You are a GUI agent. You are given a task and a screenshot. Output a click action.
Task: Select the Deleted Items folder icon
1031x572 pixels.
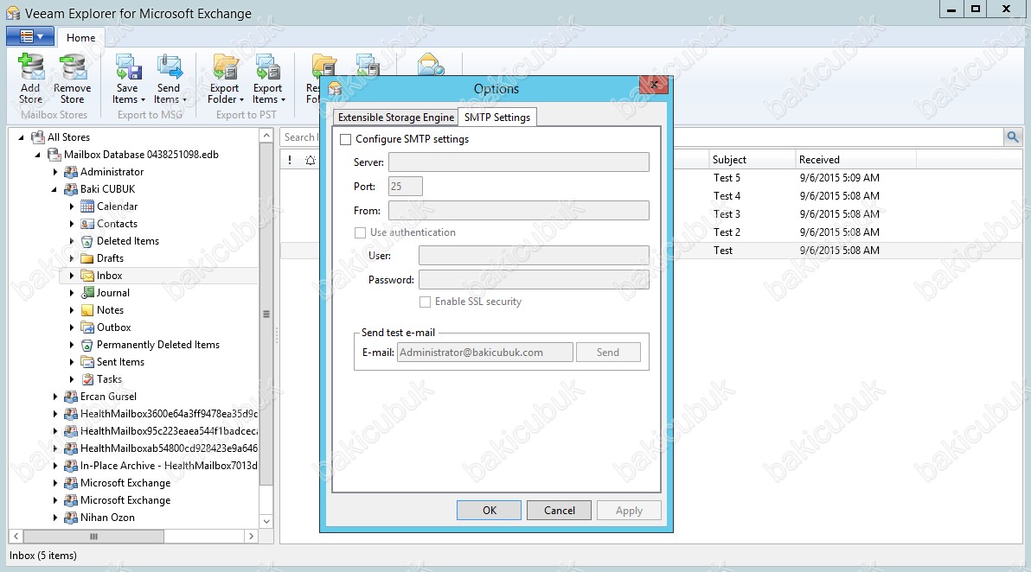86,241
